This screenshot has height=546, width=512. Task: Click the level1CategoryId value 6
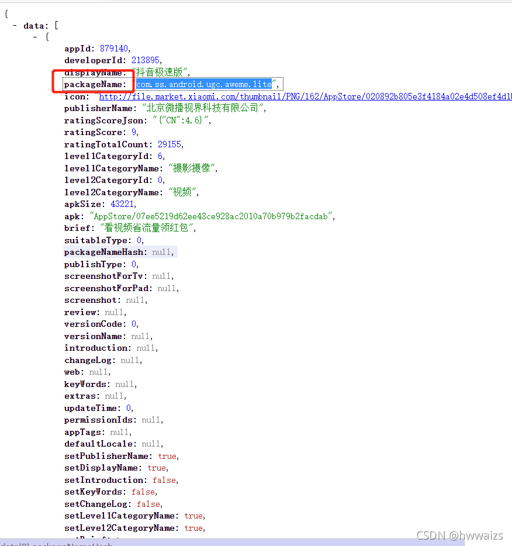click(160, 156)
